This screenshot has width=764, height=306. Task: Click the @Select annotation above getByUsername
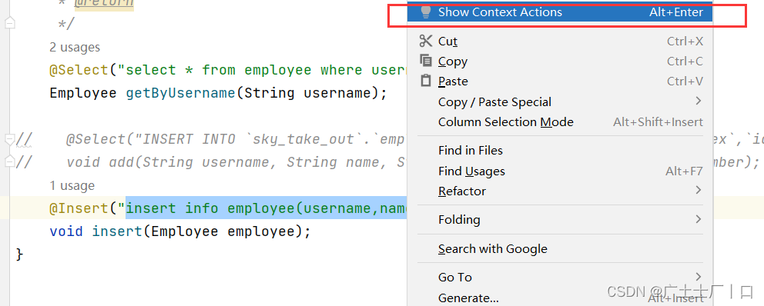(79, 70)
